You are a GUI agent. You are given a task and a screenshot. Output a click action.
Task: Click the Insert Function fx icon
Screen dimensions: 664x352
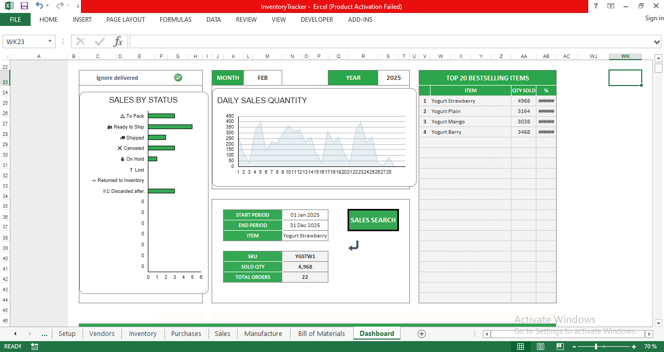tap(118, 41)
